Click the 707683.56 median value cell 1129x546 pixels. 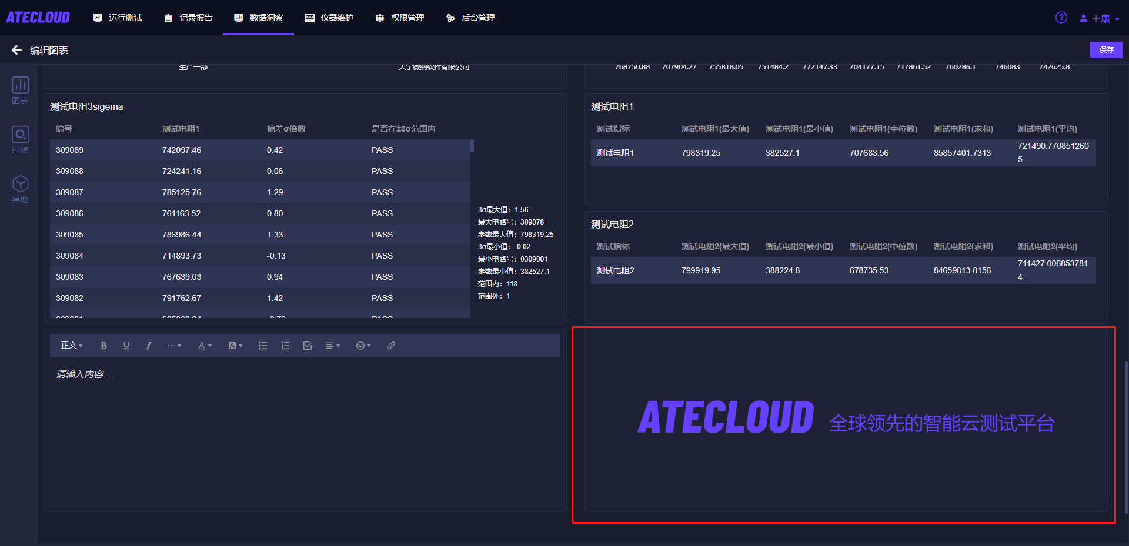click(869, 153)
